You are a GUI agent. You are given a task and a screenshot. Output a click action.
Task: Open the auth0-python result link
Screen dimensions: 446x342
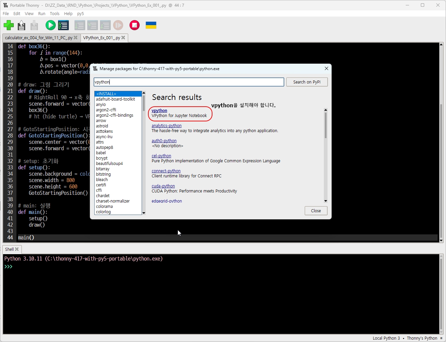click(164, 140)
